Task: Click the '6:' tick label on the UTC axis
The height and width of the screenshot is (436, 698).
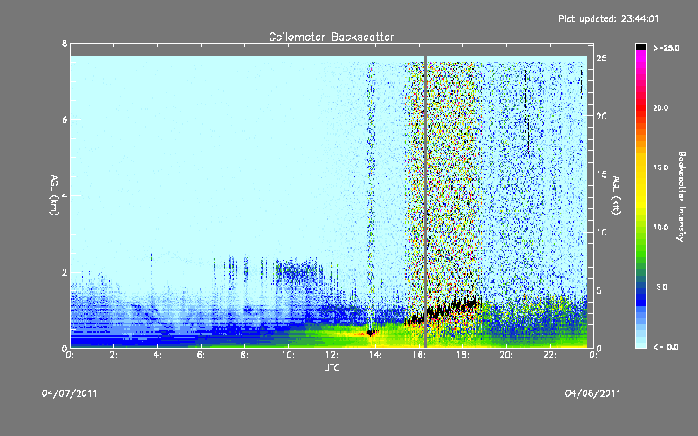Action: coord(201,355)
